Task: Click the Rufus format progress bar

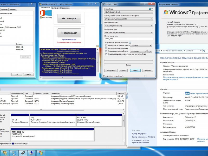Action: pyautogui.click(x=128, y=60)
